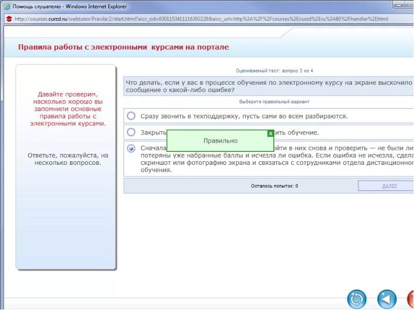Click the partially visible red icon at bottom right
The height and width of the screenshot is (310, 414).
click(x=410, y=299)
